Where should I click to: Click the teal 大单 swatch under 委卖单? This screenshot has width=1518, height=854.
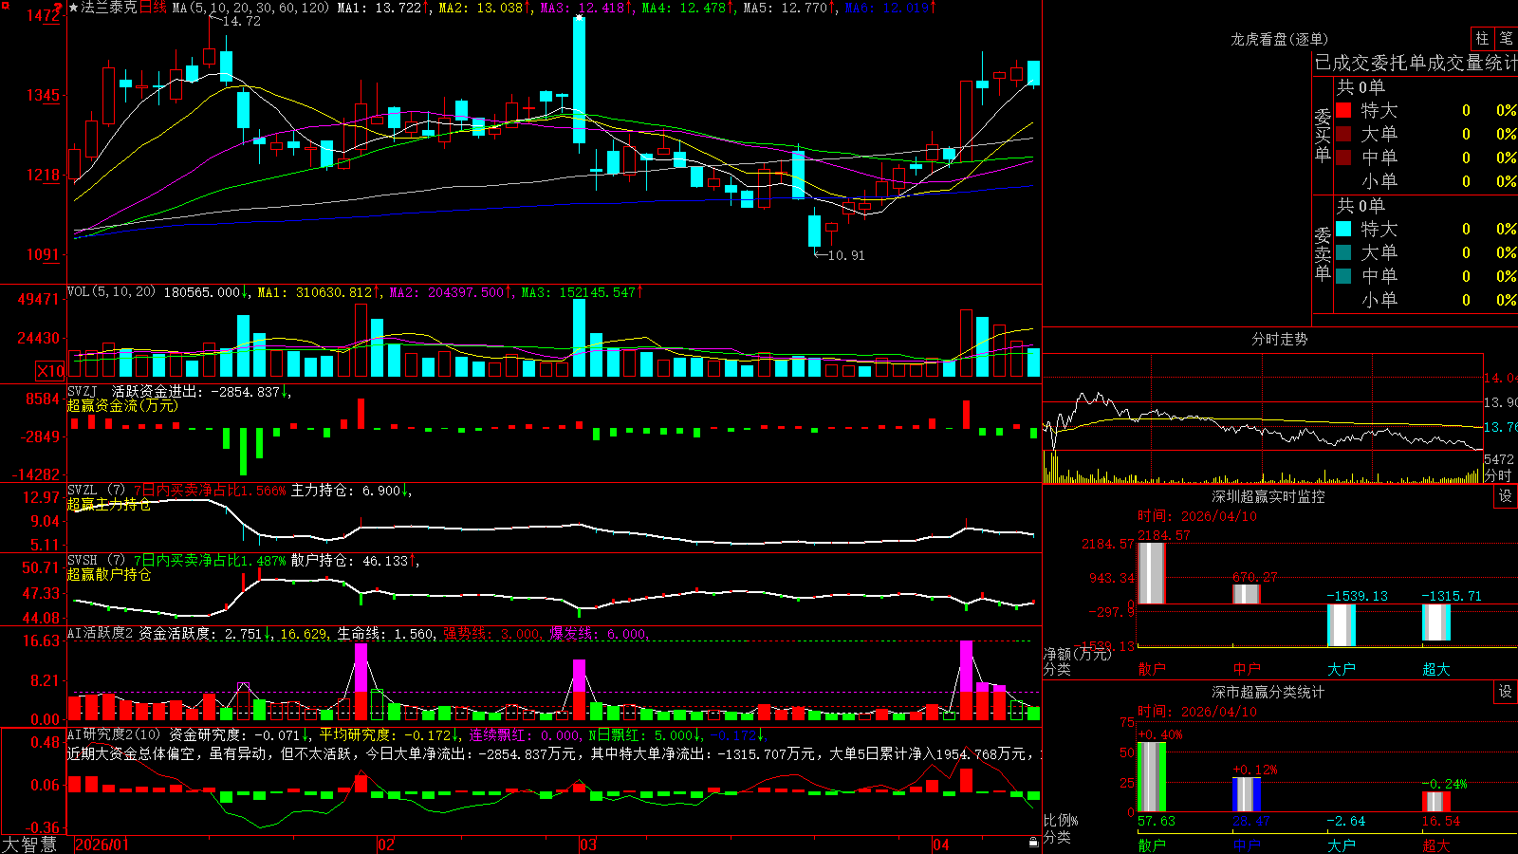coord(1343,252)
